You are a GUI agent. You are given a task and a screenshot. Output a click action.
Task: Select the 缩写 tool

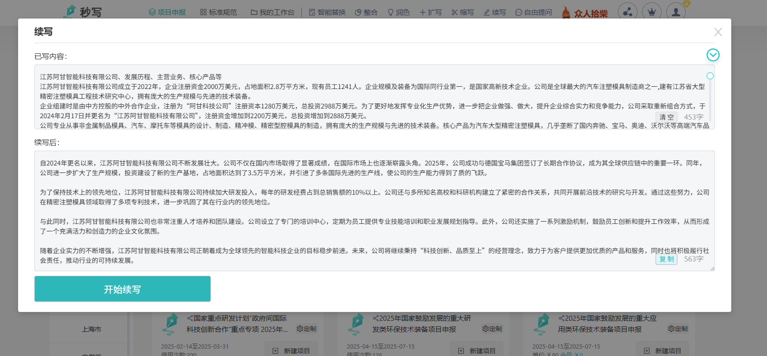462,13
